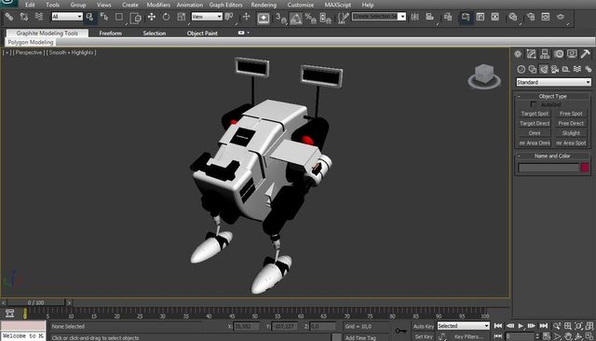Open Rendered Frame Window
The width and height of the screenshot is (596, 341).
pos(546,17)
